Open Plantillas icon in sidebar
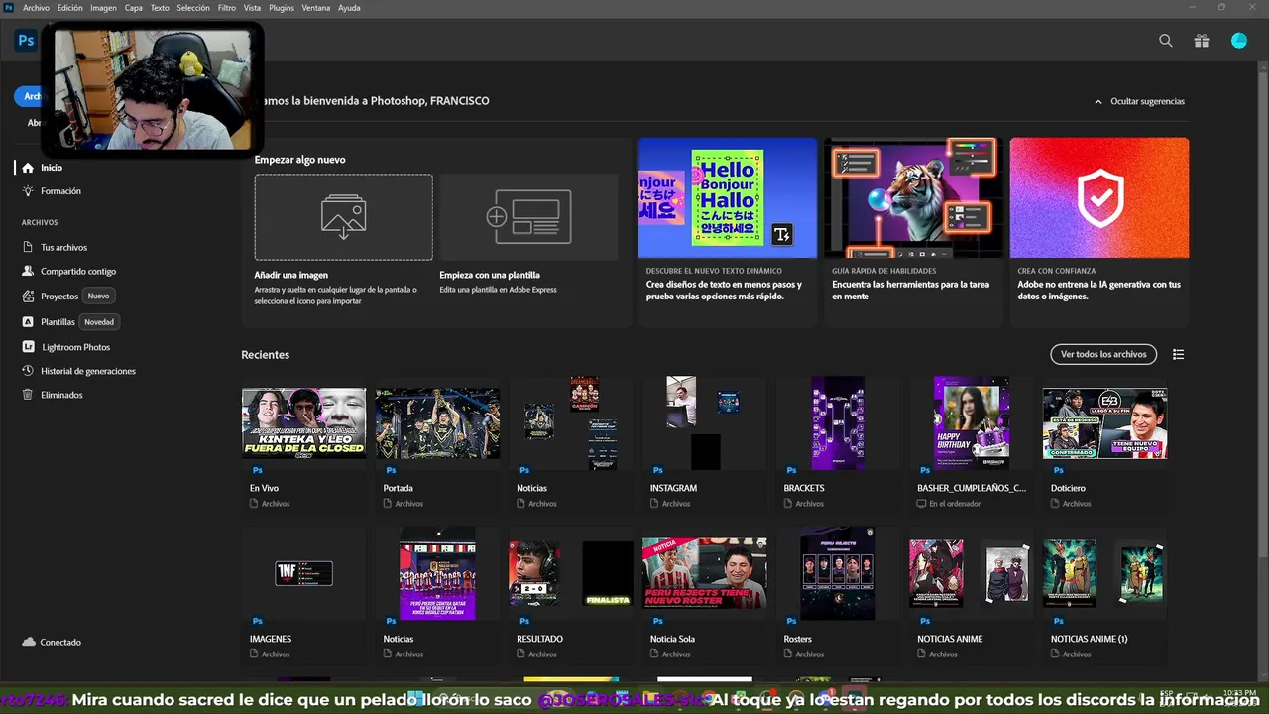1269x714 pixels. coord(28,322)
